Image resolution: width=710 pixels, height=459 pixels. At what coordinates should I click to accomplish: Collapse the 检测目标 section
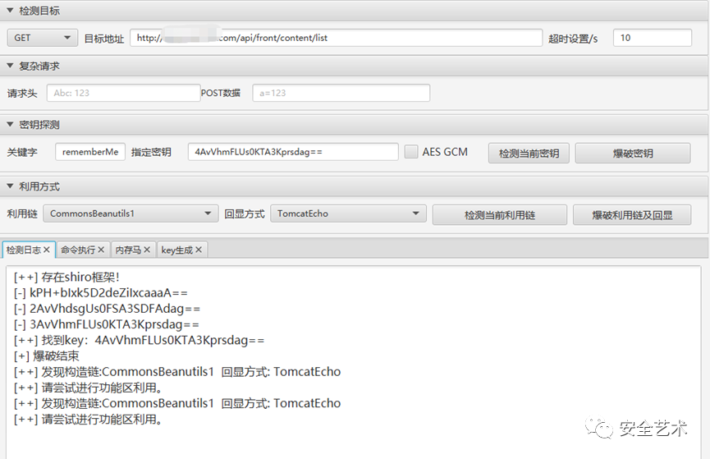(10, 11)
